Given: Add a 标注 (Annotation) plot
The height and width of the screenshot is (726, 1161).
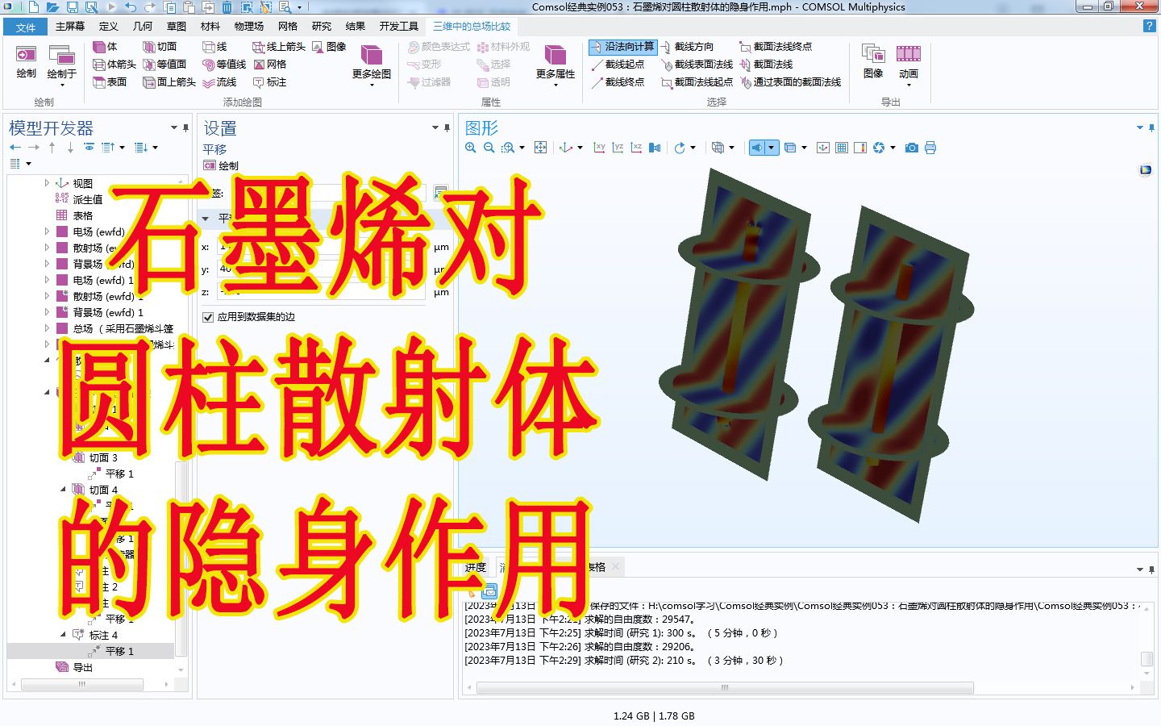Looking at the screenshot, I should pos(269,82).
